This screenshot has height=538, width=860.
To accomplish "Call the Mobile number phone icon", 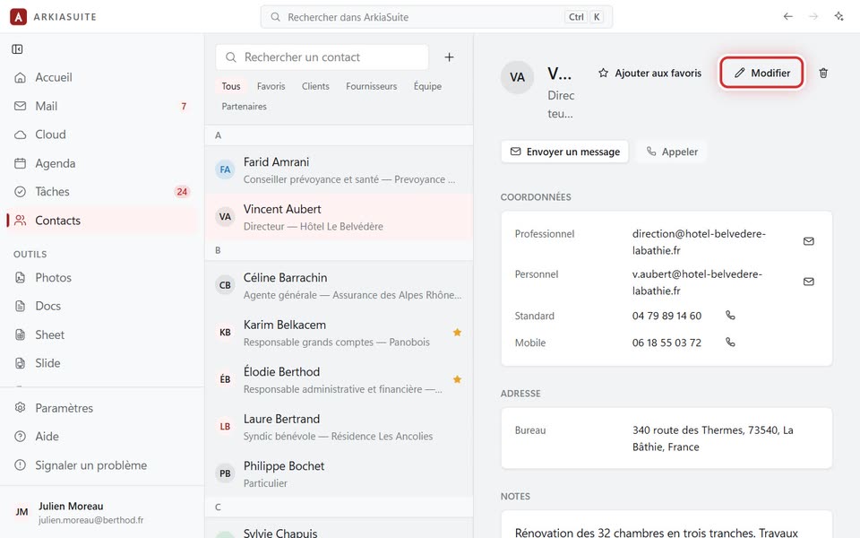I will [x=730, y=343].
